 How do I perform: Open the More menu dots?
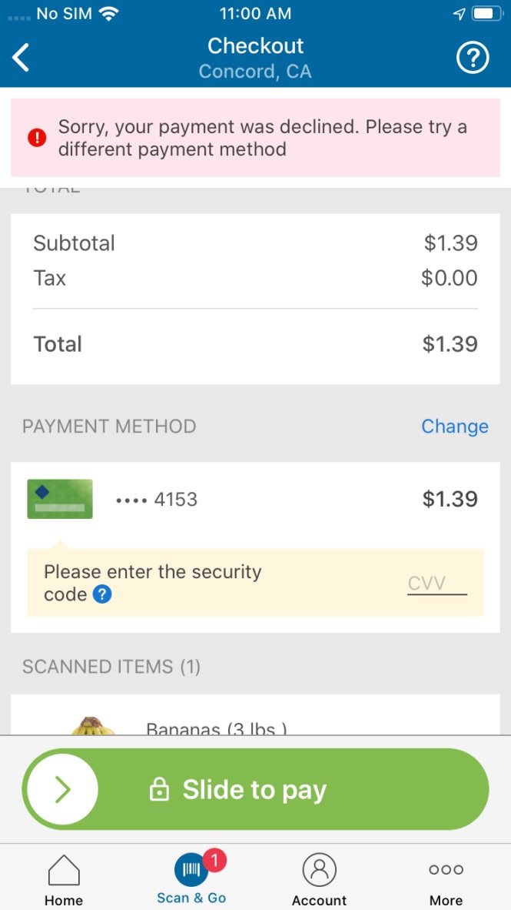point(446,871)
